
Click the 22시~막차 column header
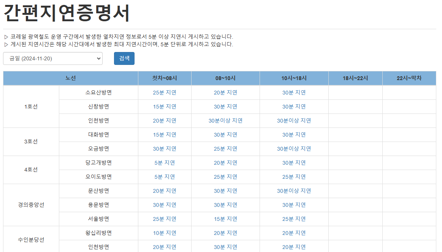click(409, 78)
